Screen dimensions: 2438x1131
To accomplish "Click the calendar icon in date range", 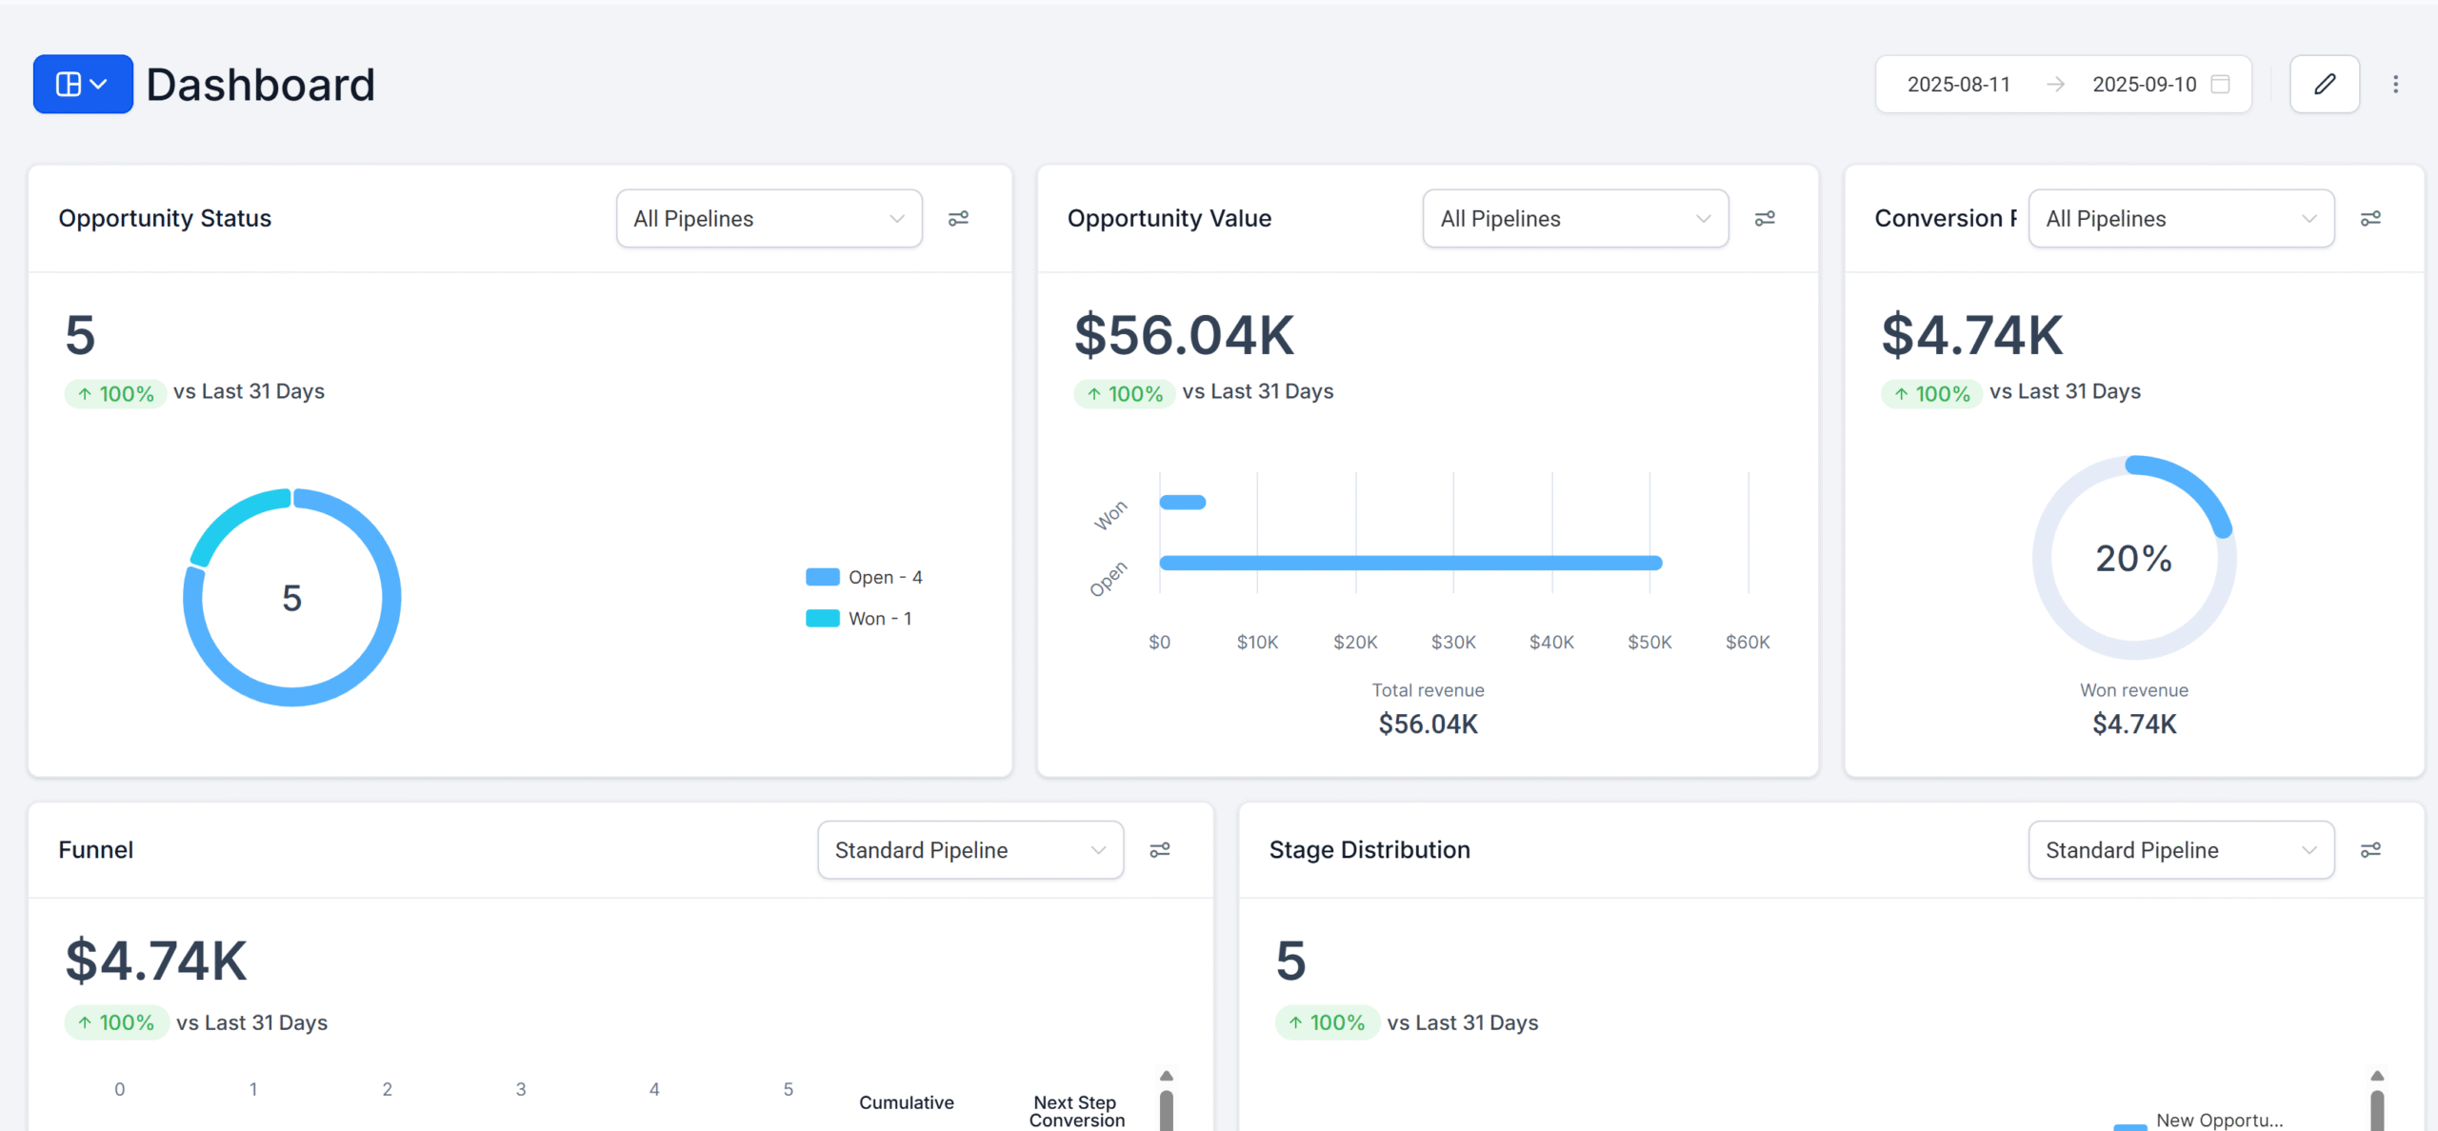I will (2220, 85).
